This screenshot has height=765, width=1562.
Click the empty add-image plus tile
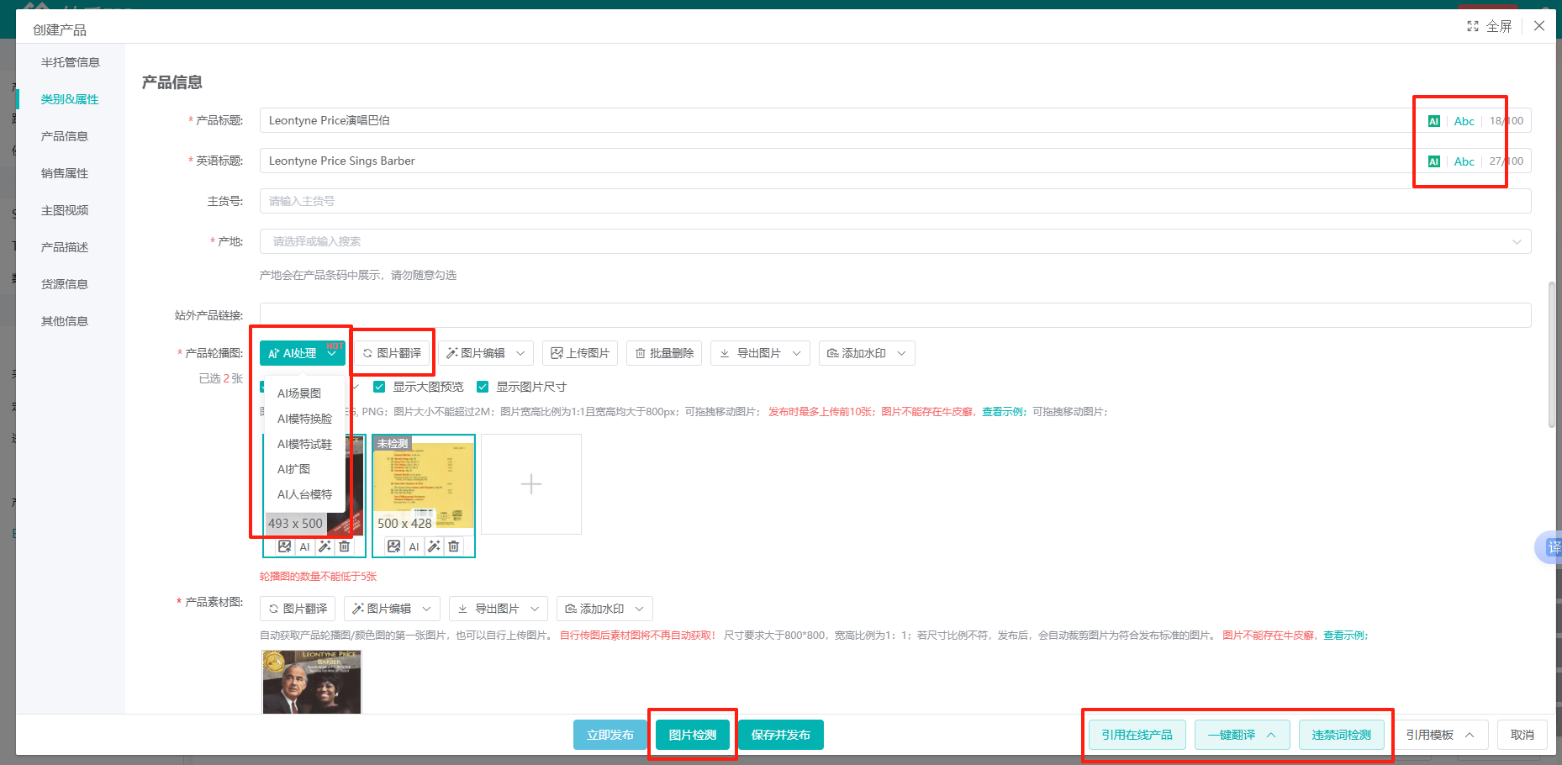531,484
